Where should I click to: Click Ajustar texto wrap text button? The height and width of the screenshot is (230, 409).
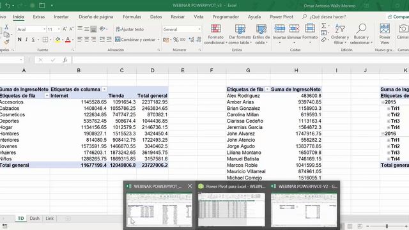click(x=130, y=29)
